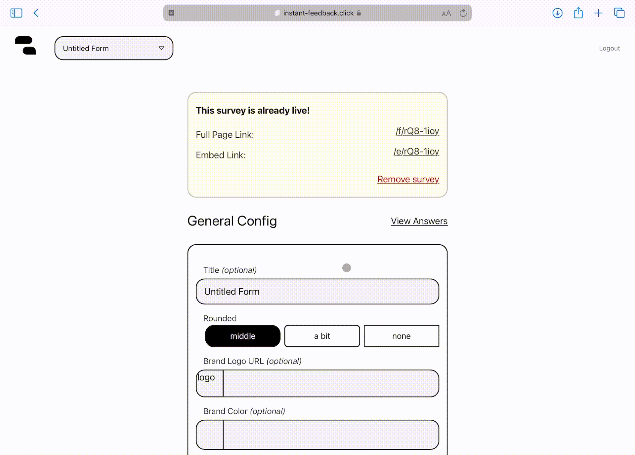Click the app logo in the header
The image size is (635, 455).
[x=25, y=46]
